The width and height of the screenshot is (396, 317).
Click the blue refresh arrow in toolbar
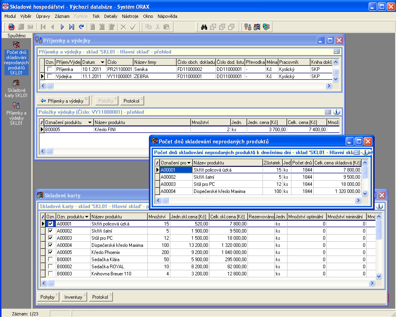pyautogui.click(x=81, y=27)
